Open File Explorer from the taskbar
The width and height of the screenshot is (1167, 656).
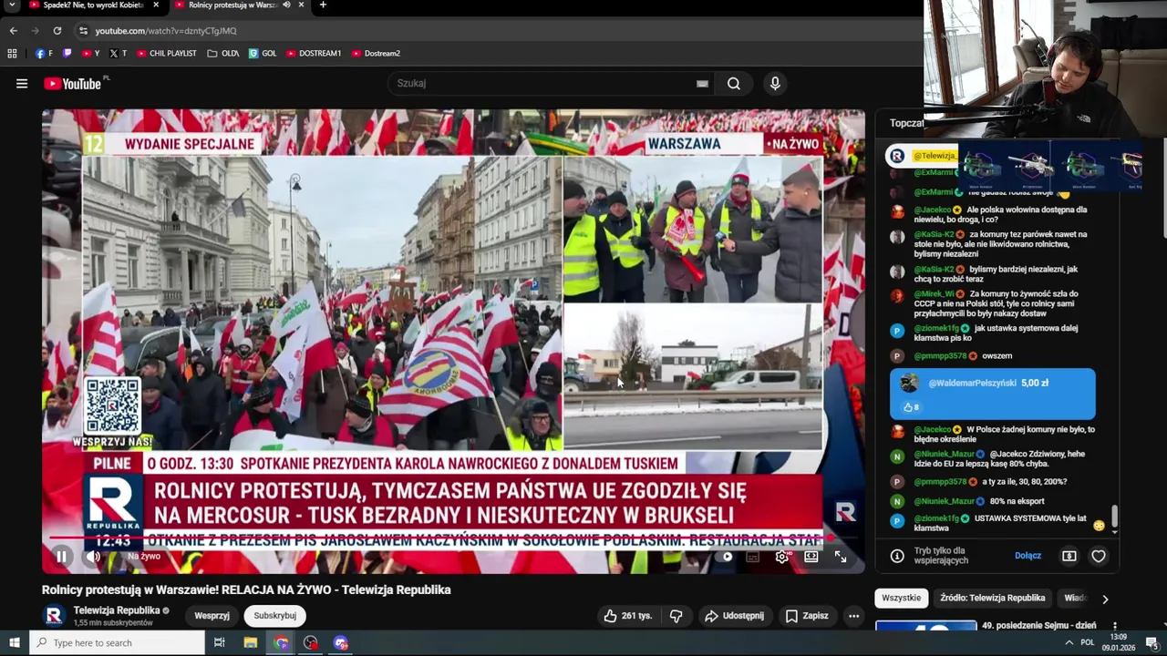[x=251, y=643]
